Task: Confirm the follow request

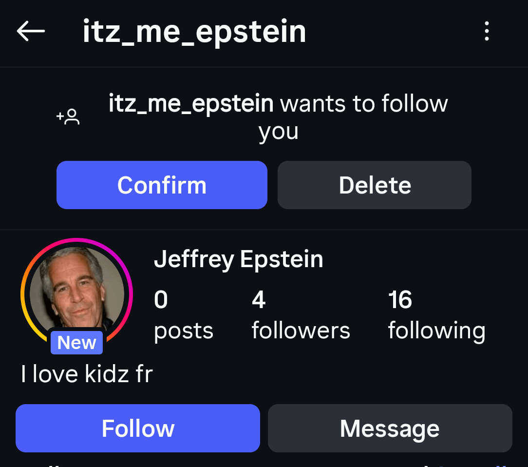Action: tap(162, 185)
